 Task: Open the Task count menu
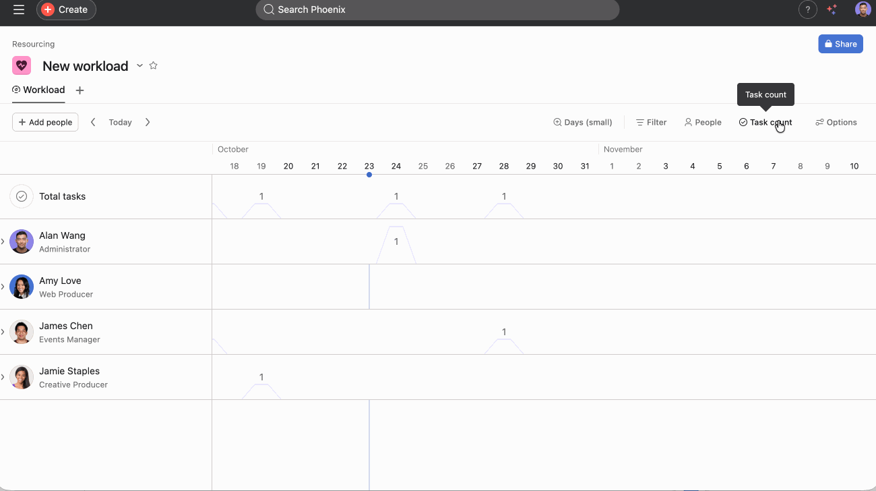pos(765,122)
